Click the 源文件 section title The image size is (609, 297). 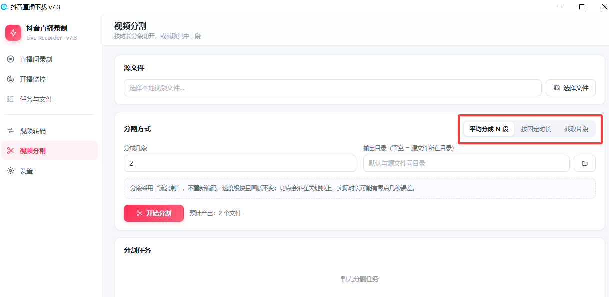[134, 68]
